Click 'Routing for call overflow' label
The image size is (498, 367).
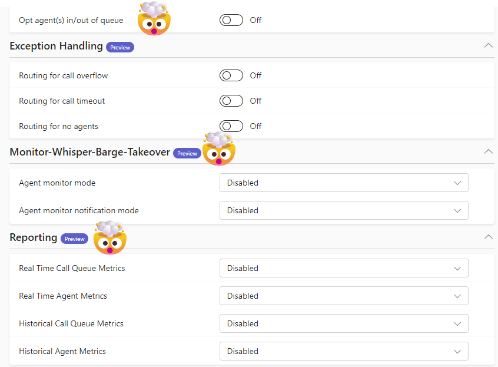[x=64, y=75]
